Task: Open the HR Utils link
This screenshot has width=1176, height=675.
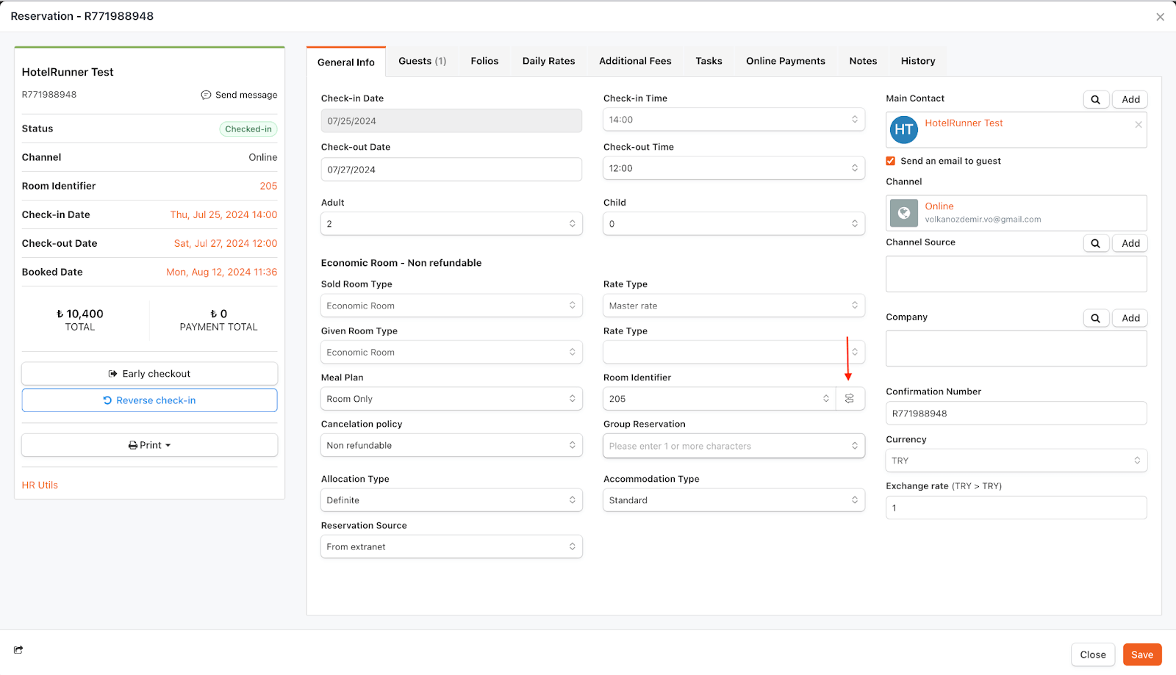Action: [40, 486]
